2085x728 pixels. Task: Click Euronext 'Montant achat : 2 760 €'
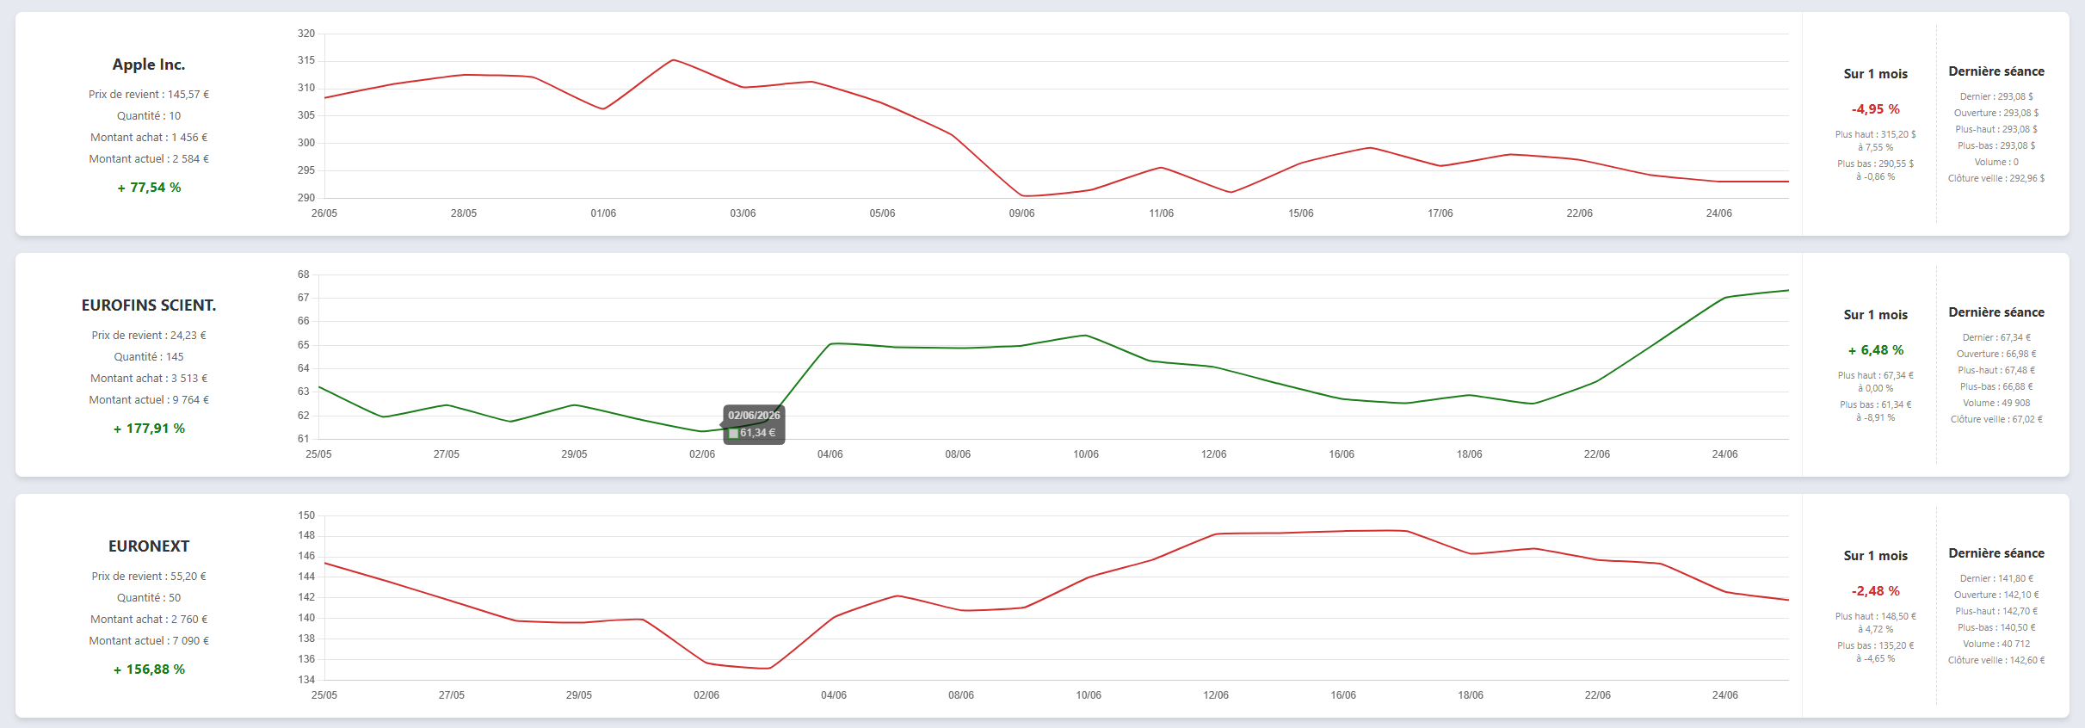coord(149,620)
